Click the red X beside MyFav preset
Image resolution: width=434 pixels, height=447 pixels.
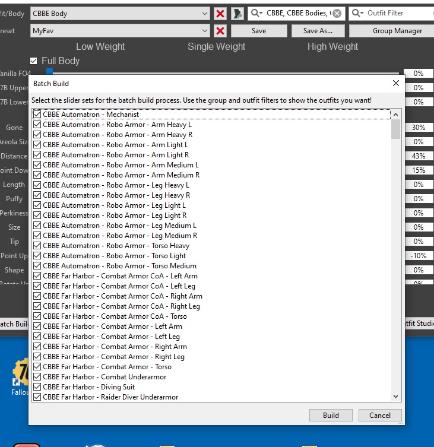tap(220, 31)
